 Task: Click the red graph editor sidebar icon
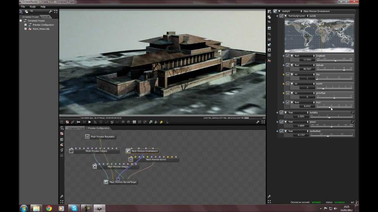point(62,134)
